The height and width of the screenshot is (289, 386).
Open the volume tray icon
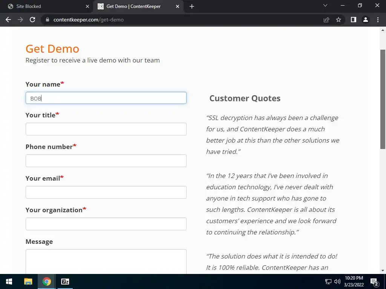click(337, 281)
